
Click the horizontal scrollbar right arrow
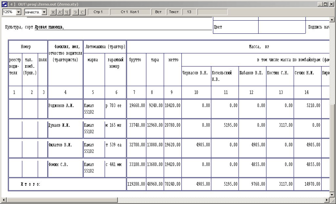click(327, 200)
